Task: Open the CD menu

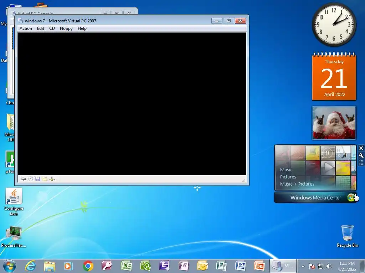Action: (x=52, y=28)
